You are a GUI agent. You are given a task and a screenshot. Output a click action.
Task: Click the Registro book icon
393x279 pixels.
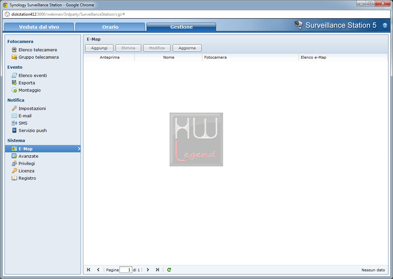tap(14, 178)
